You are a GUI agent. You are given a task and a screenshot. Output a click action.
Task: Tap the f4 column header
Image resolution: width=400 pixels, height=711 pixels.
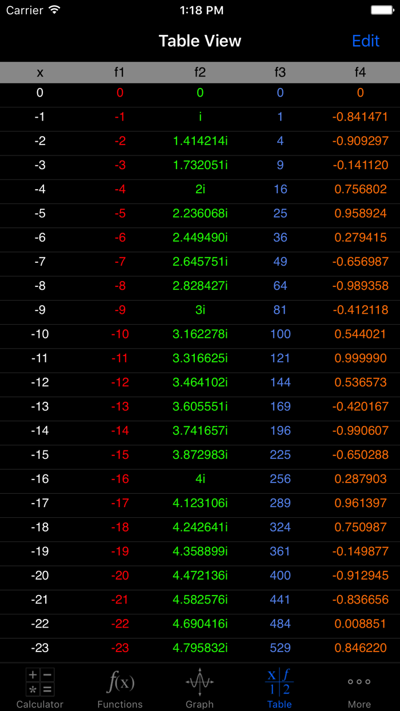(360, 73)
